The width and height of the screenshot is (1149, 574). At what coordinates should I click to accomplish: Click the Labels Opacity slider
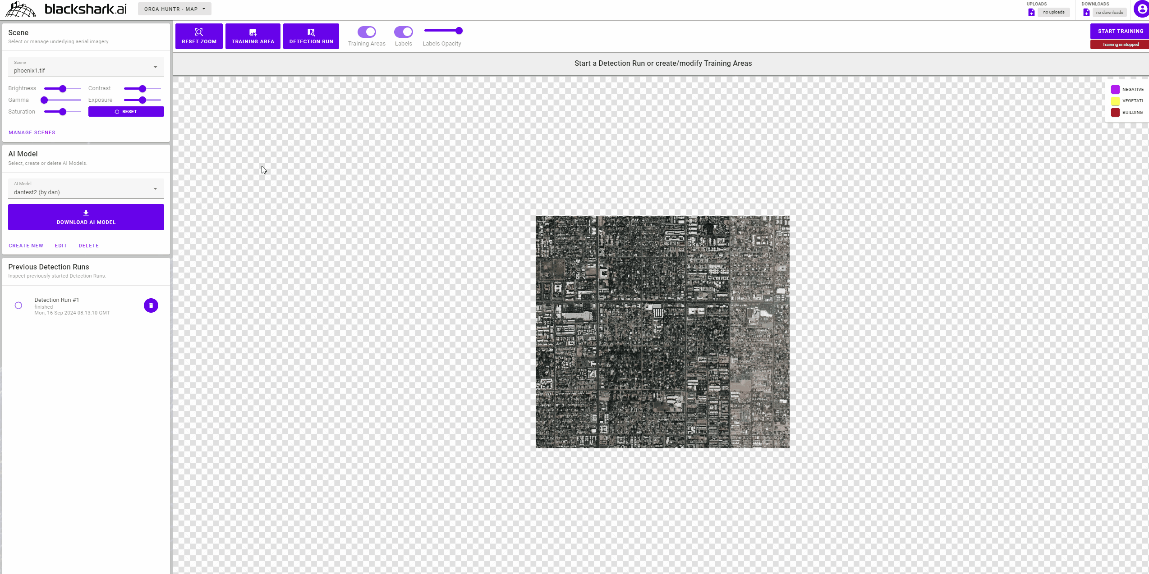pyautogui.click(x=443, y=31)
